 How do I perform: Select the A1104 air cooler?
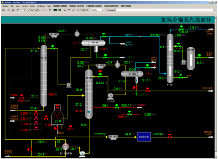(x=112, y=137)
